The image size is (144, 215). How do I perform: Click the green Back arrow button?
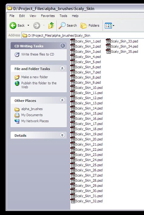(x=13, y=25)
